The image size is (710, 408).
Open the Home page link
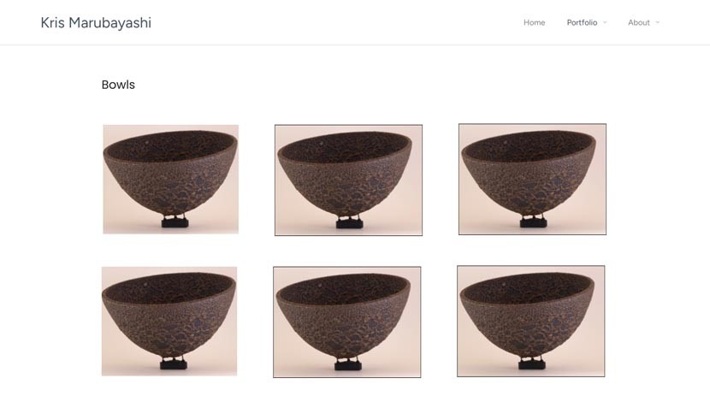[x=535, y=22]
